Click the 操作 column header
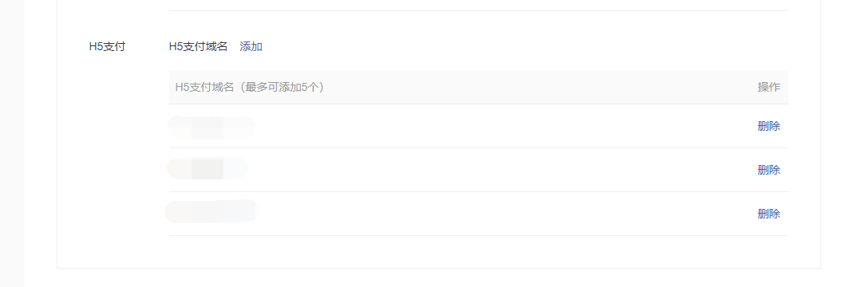This screenshot has height=287, width=842. click(x=769, y=87)
